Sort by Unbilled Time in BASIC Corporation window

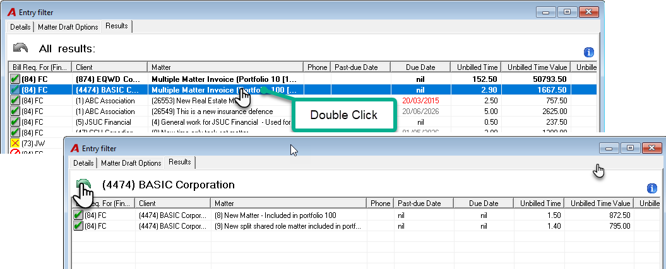(x=539, y=203)
